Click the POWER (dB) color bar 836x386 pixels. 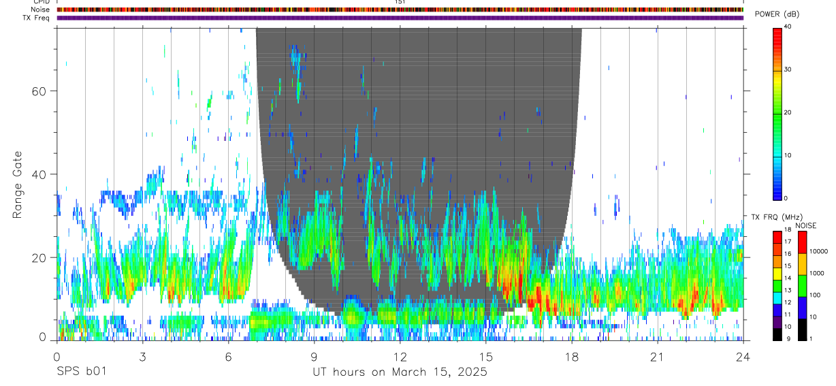coord(777,113)
